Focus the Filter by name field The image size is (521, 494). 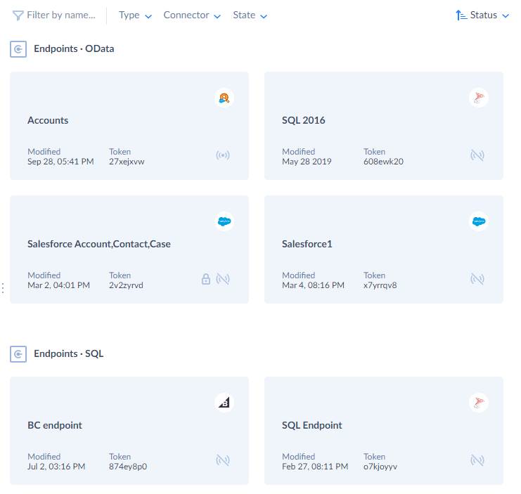61,15
